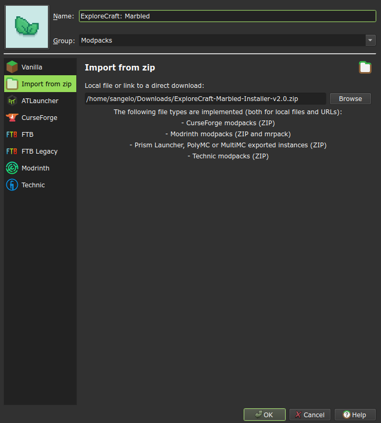Click the Modrinth green logo icon
Image resolution: width=381 pixels, height=423 pixels.
[12, 168]
